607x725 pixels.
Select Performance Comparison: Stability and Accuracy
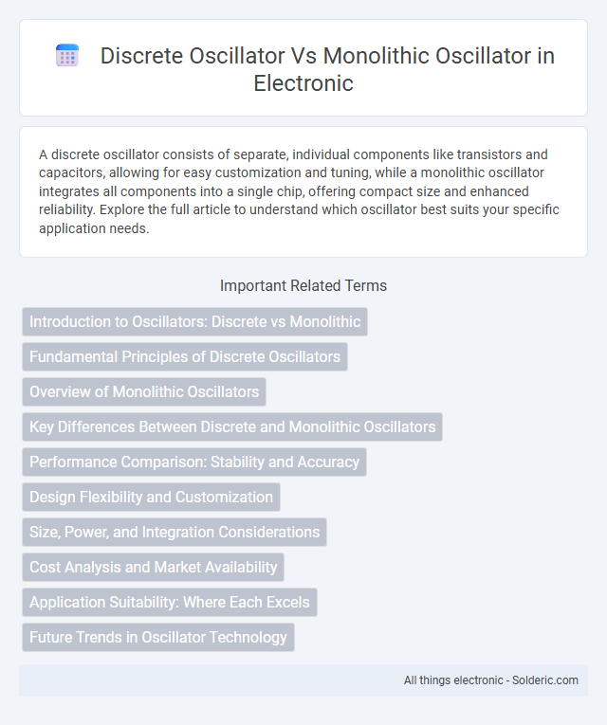[x=194, y=462]
